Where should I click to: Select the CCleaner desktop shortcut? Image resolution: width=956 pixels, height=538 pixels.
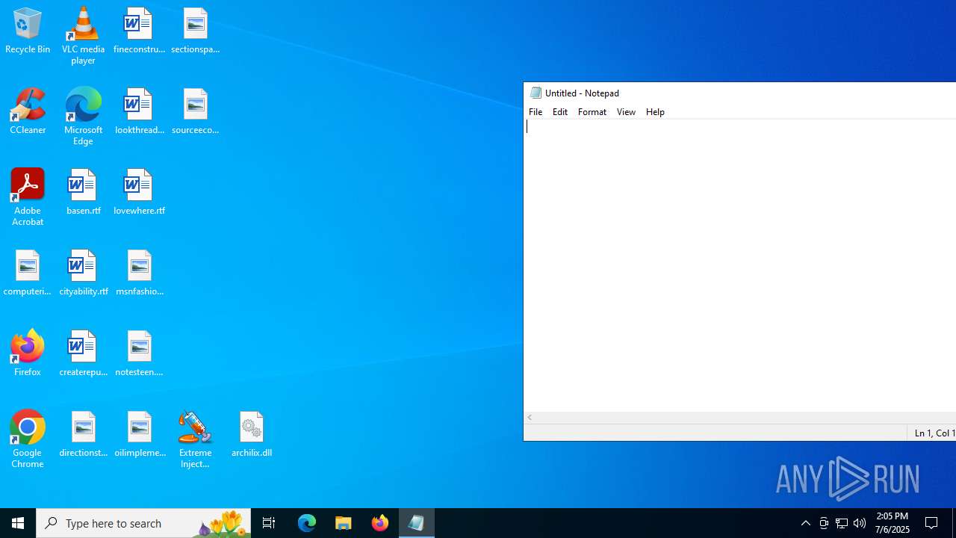[x=28, y=112]
